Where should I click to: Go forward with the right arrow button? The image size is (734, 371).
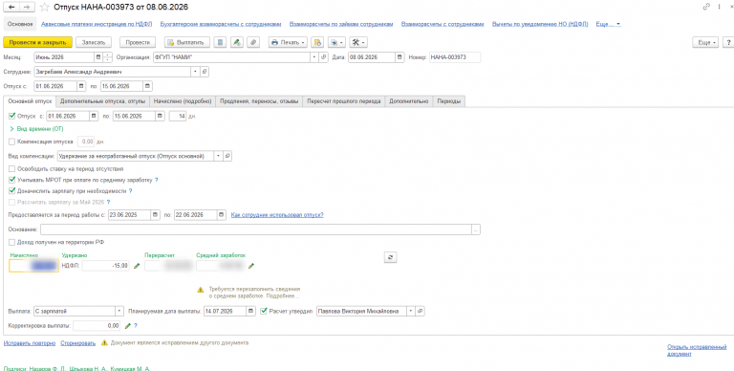pos(27,7)
